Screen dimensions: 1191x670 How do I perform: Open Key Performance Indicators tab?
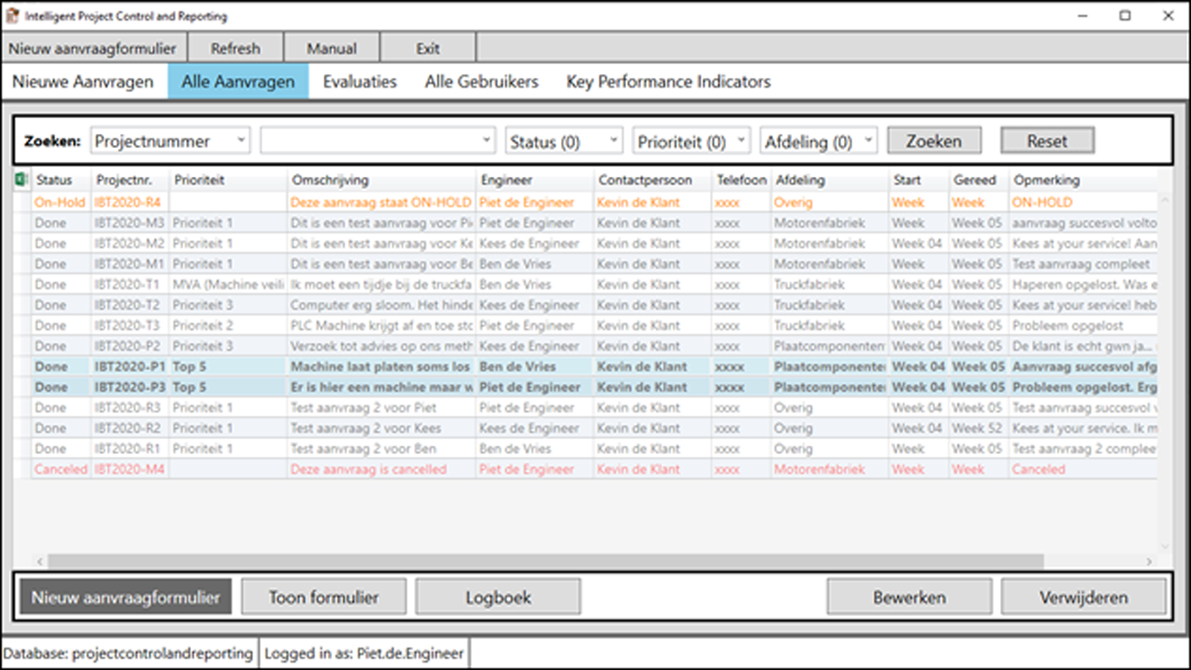668,82
